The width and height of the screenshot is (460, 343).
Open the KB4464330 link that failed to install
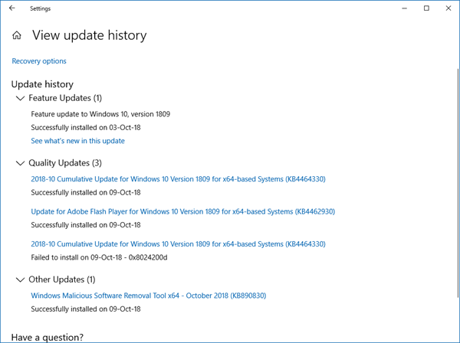pyautogui.click(x=178, y=244)
